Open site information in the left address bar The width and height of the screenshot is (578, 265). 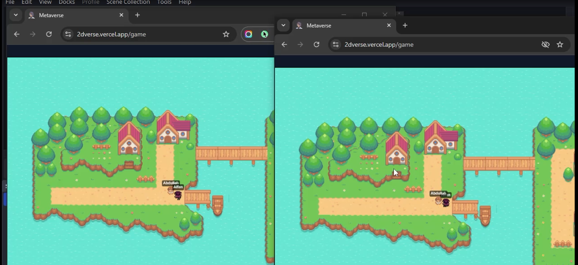pyautogui.click(x=68, y=34)
